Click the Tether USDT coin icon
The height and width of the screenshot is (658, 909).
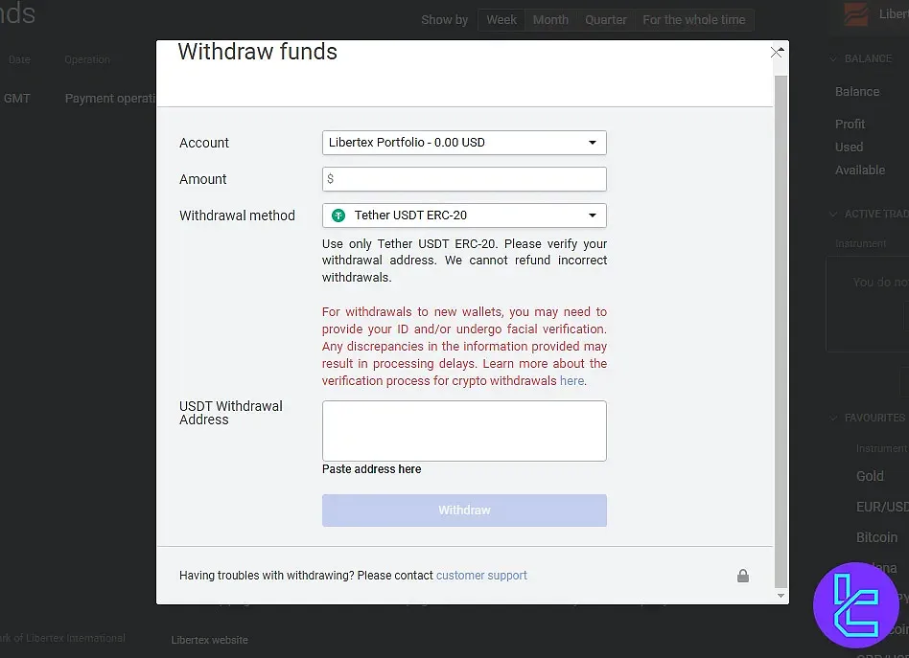coord(338,215)
